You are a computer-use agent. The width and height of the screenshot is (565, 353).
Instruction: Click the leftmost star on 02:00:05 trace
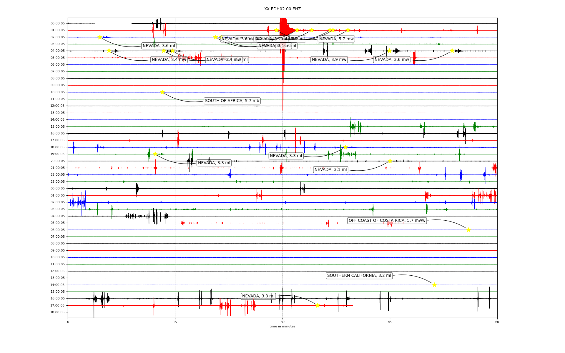pyautogui.click(x=100, y=37)
